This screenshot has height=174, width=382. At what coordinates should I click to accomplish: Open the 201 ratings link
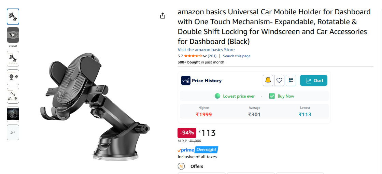212,56
